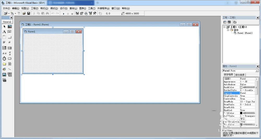Select the PictureBox control in toolbox

(x=10, y=27)
